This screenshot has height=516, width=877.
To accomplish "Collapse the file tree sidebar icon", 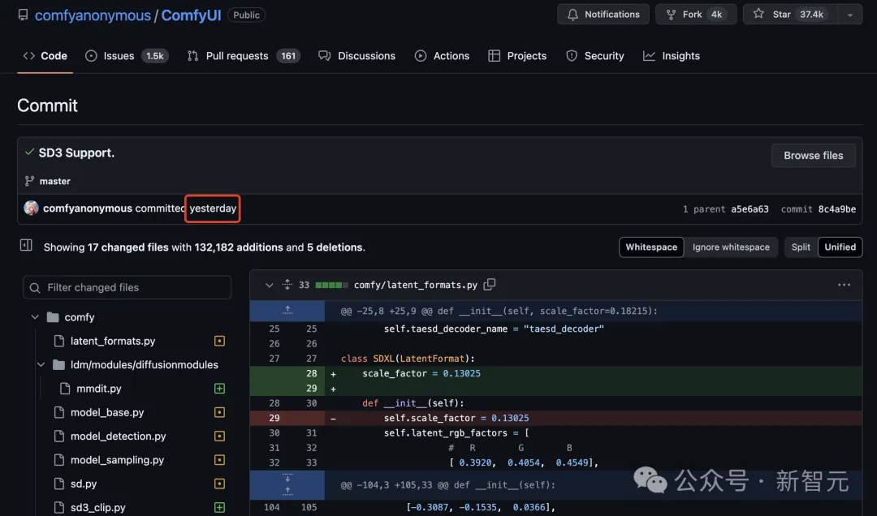I will (x=26, y=246).
